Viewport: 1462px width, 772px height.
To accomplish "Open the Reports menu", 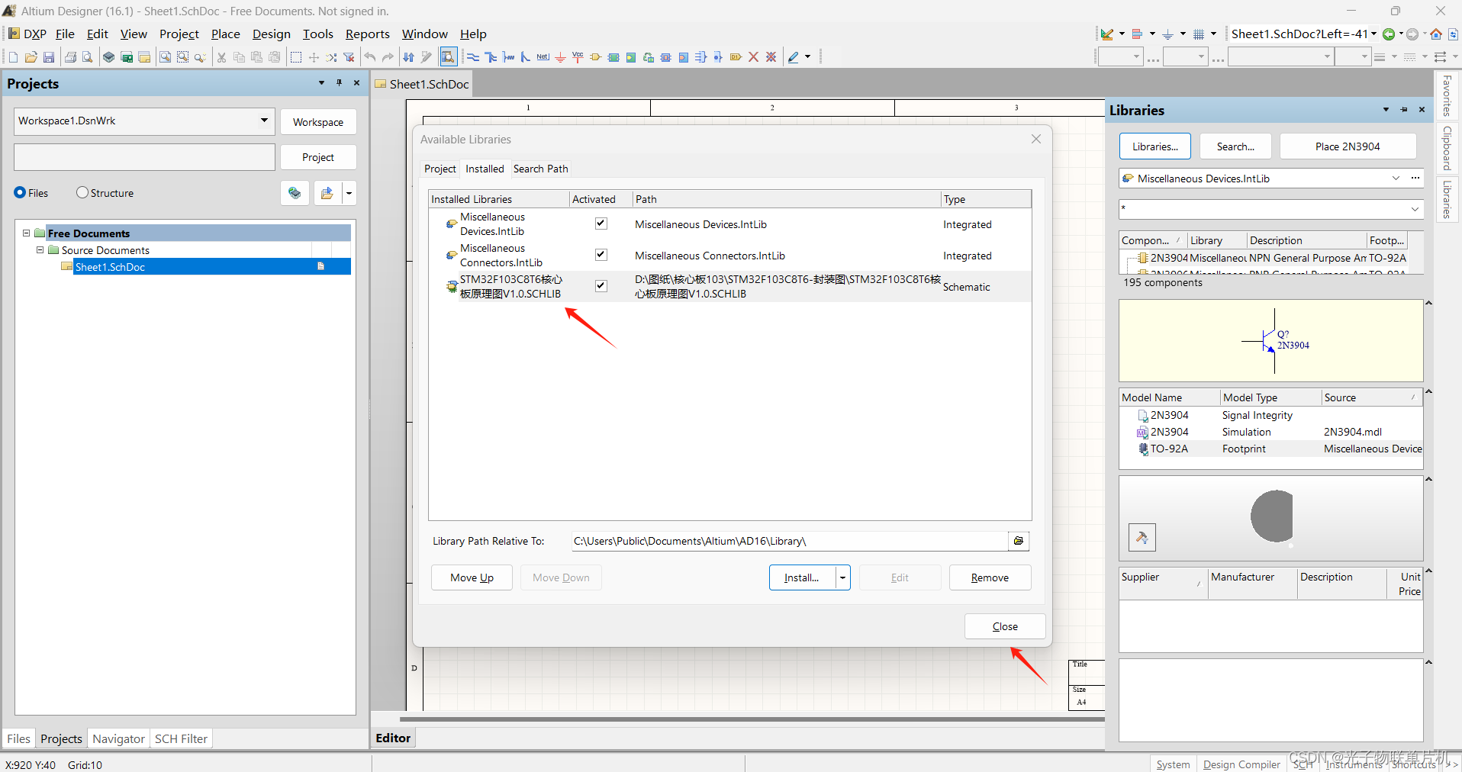I will click(x=367, y=34).
